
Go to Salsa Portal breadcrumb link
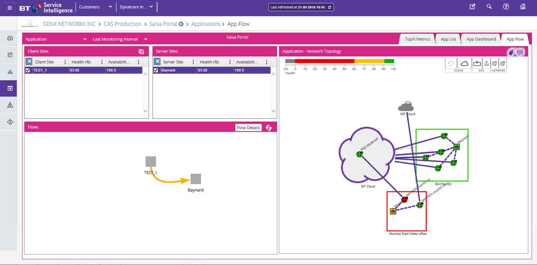tap(163, 24)
